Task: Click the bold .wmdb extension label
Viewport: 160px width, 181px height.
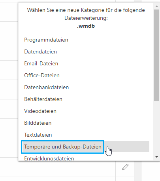Action: pos(86,26)
